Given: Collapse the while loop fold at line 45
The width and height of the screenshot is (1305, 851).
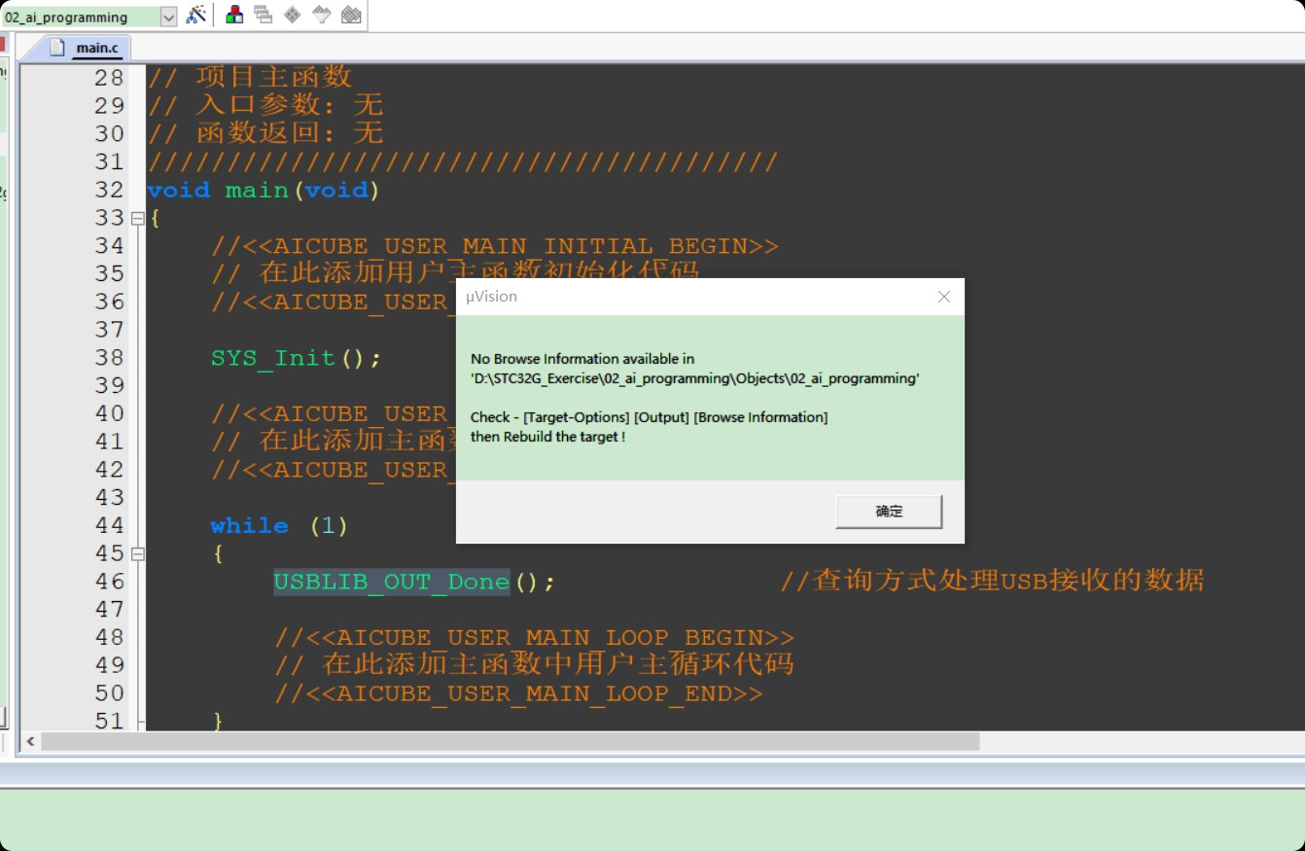Looking at the screenshot, I should pyautogui.click(x=137, y=553).
